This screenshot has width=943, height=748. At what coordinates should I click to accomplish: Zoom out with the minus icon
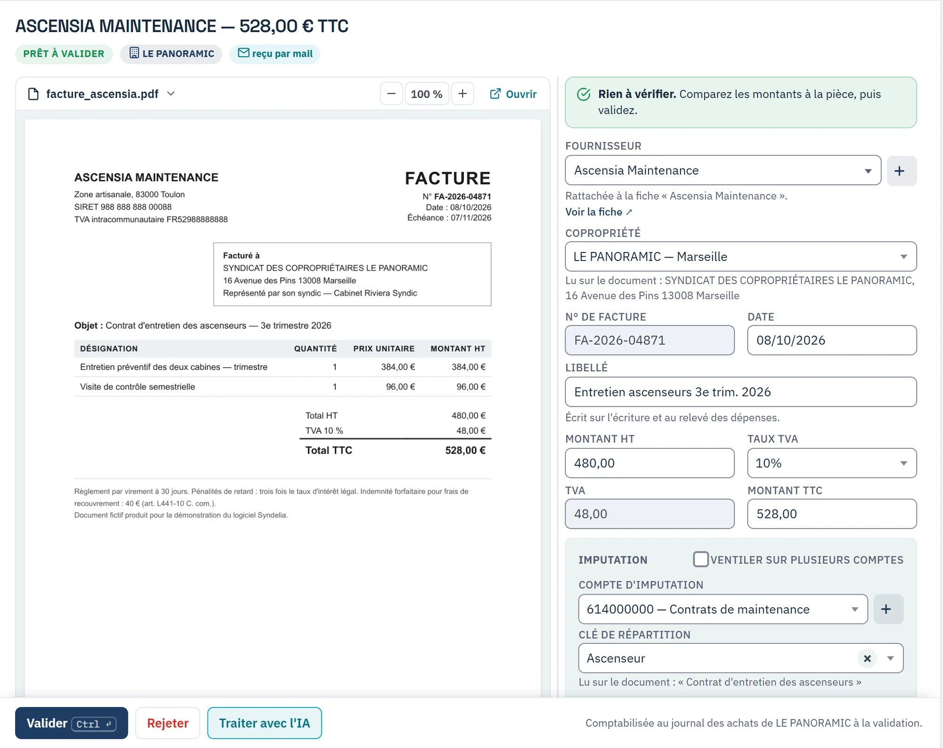coord(391,94)
